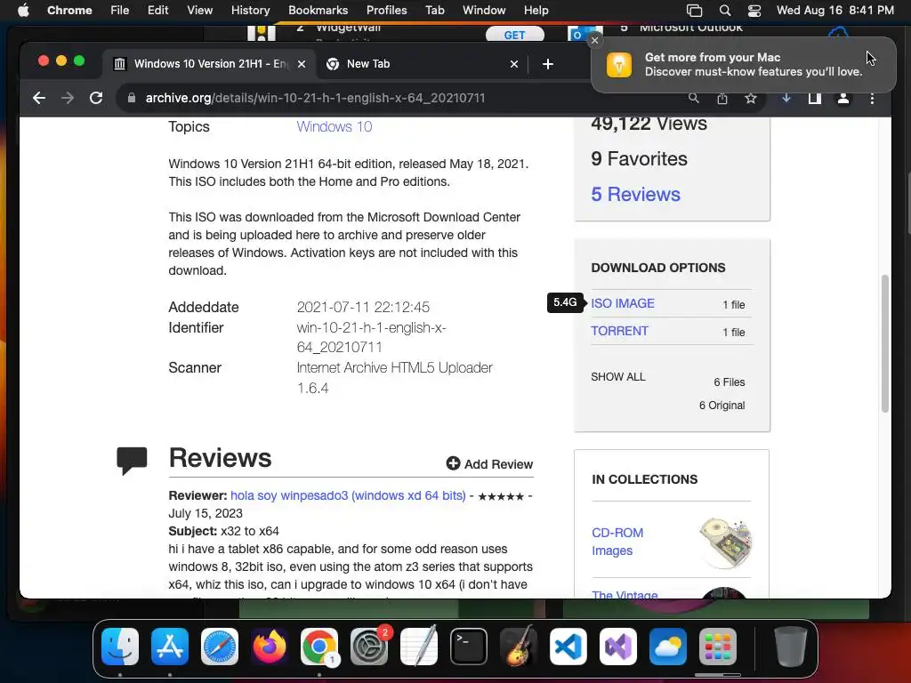Open a new tab with the plus button
This screenshot has height=683, width=911.
point(548,64)
